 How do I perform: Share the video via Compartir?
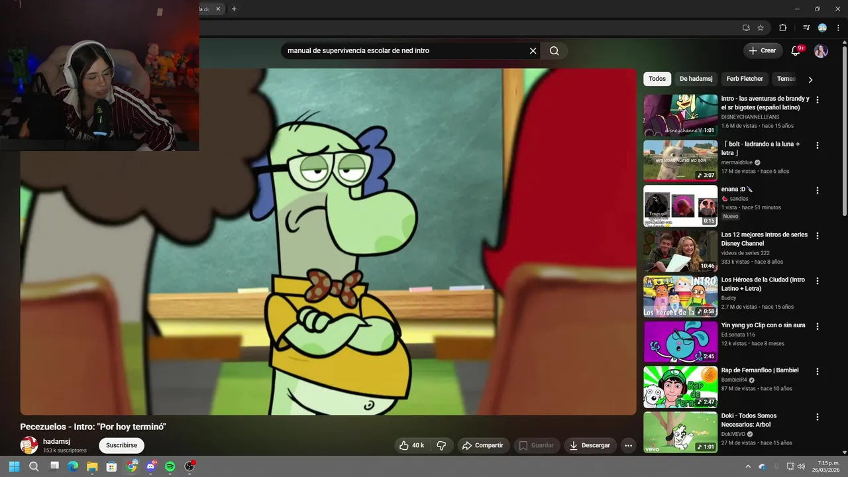pyautogui.click(x=483, y=445)
